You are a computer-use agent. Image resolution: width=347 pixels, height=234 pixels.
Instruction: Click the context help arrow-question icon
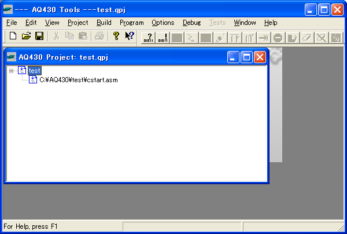pos(130,36)
